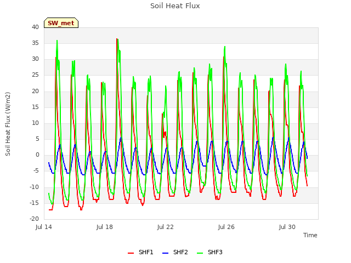The height and width of the screenshot is (263, 351).
Task: Click the SW_met annotation label
Action: 61,23
